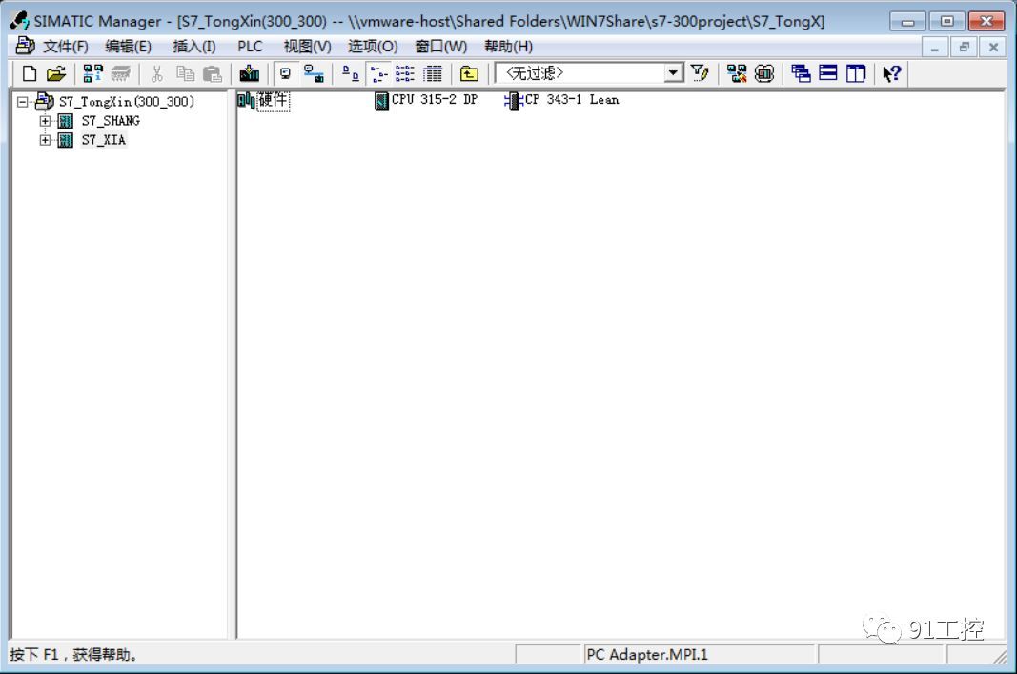Toggle the Offline view button

(285, 73)
